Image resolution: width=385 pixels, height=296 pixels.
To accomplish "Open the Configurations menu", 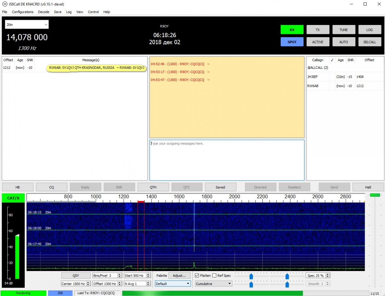I will tap(22, 12).
